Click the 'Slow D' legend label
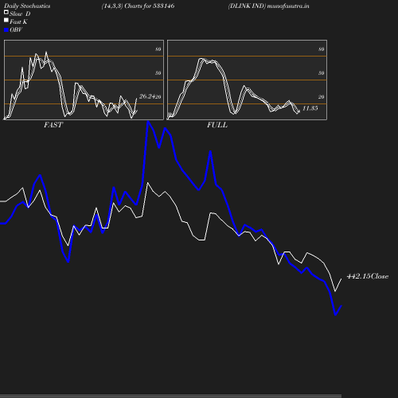This screenshot has height=398, width=398. click(20, 14)
